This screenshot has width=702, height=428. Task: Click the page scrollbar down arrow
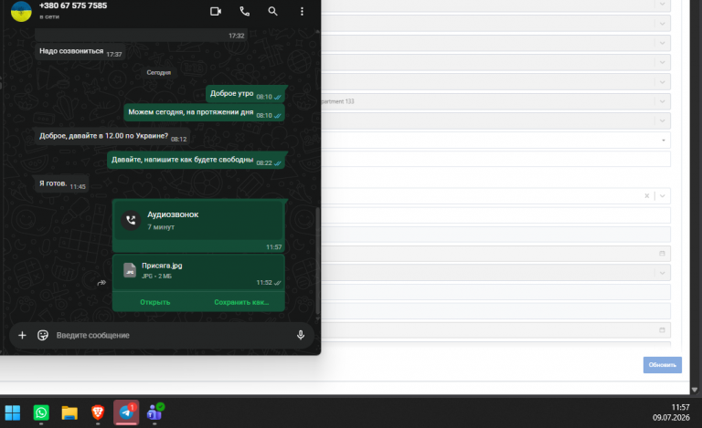[x=695, y=390]
